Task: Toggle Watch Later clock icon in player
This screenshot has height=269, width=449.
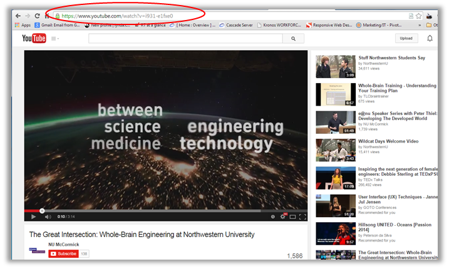Action: point(273,216)
